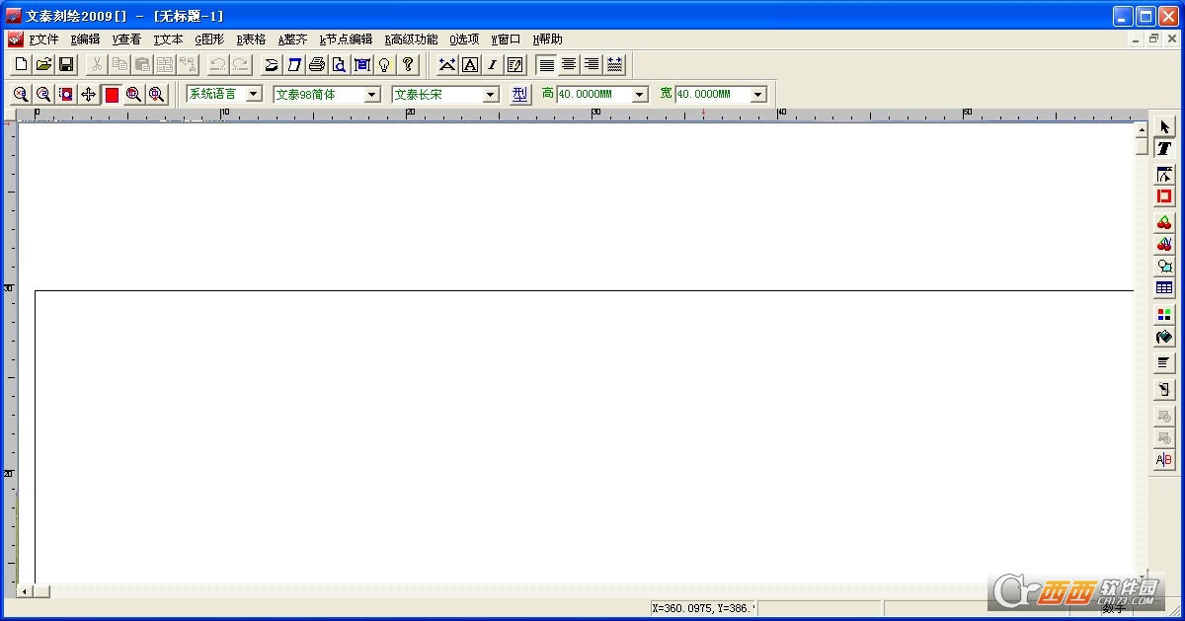
Task: Click the X=360.0975 coordinate readout in the status bar
Action: pos(702,608)
